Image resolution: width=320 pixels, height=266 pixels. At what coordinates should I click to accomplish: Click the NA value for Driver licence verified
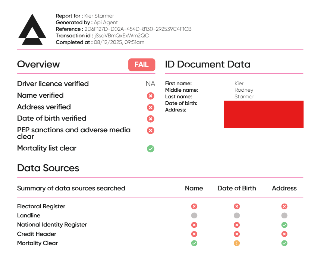click(150, 84)
